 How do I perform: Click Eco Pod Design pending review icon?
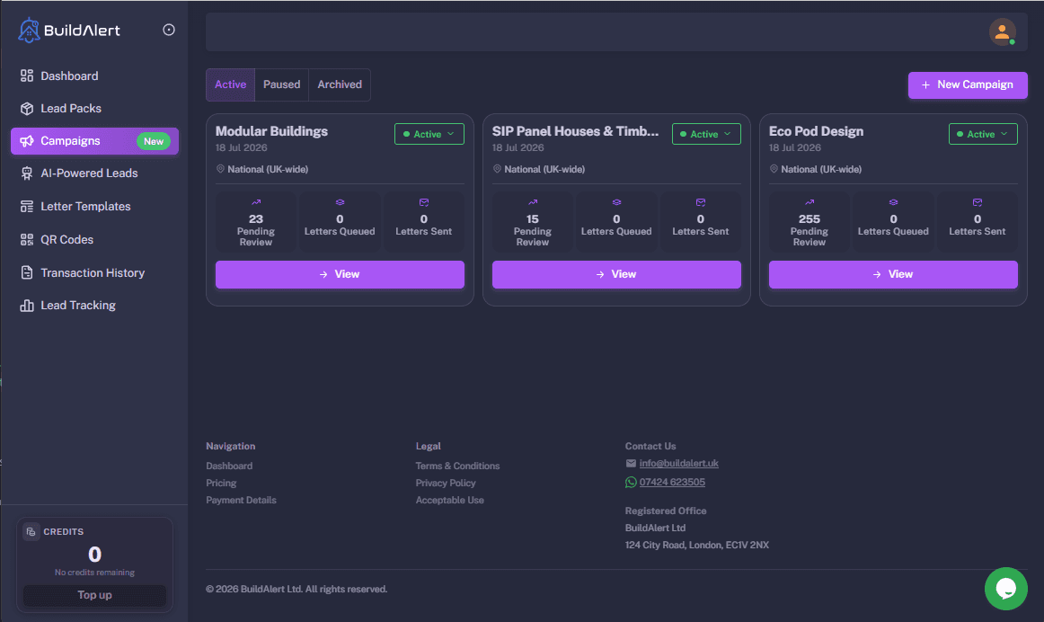(809, 202)
